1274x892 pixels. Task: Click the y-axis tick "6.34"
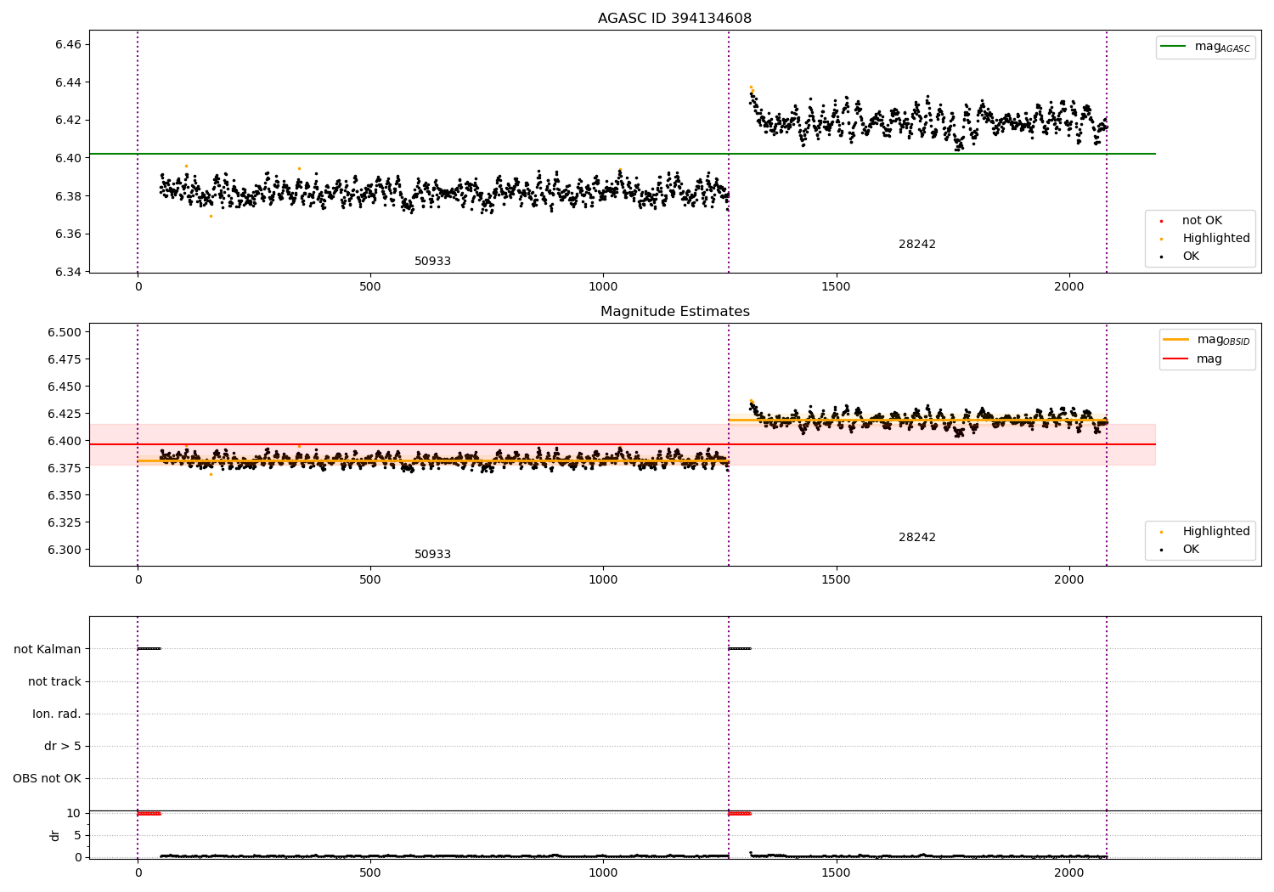pos(69,272)
